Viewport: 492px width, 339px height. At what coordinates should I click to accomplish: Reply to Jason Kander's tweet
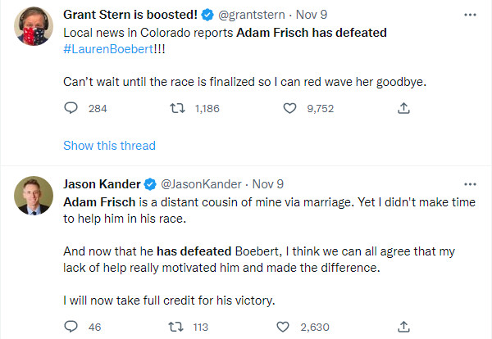[71, 327]
